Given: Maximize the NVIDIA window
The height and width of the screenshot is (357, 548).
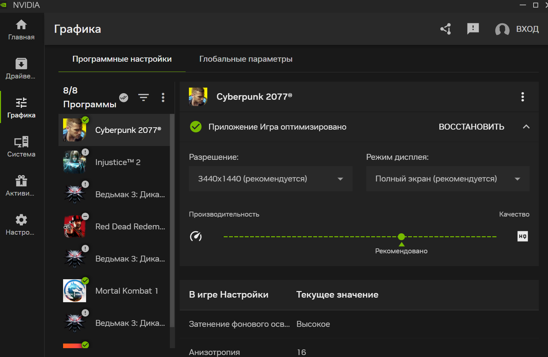Looking at the screenshot, I should [x=536, y=5].
